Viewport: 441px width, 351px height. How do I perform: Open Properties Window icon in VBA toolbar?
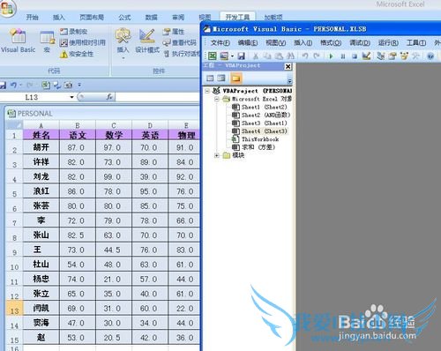click(392, 56)
